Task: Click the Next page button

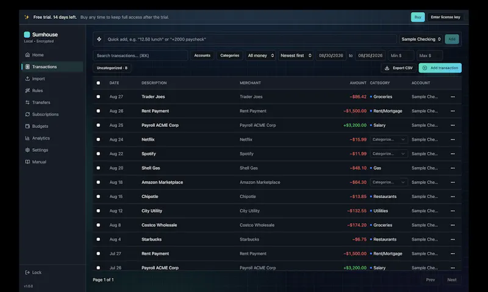Action: pyautogui.click(x=452, y=280)
